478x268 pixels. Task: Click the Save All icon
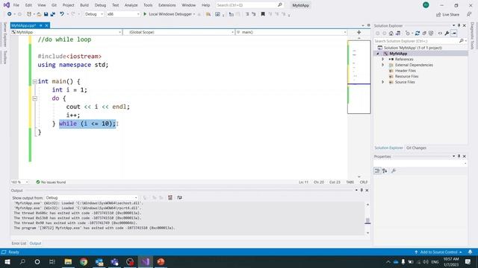point(53,14)
